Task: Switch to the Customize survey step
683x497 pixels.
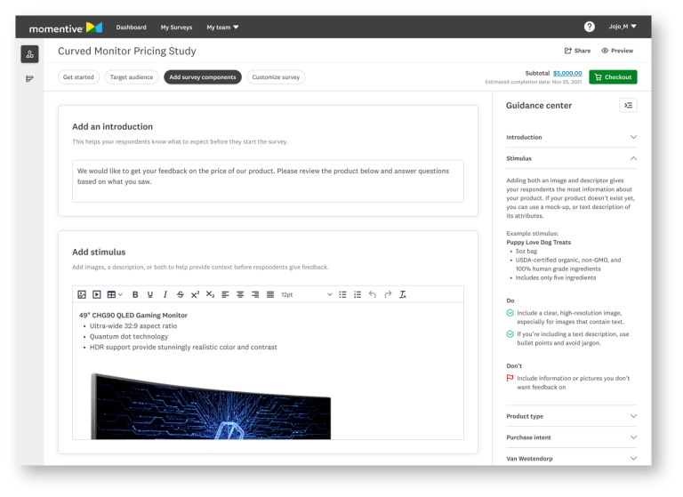Action: coord(276,77)
